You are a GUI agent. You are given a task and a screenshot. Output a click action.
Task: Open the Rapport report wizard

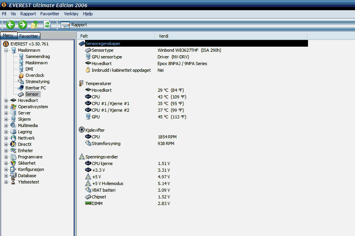[x=74, y=25]
